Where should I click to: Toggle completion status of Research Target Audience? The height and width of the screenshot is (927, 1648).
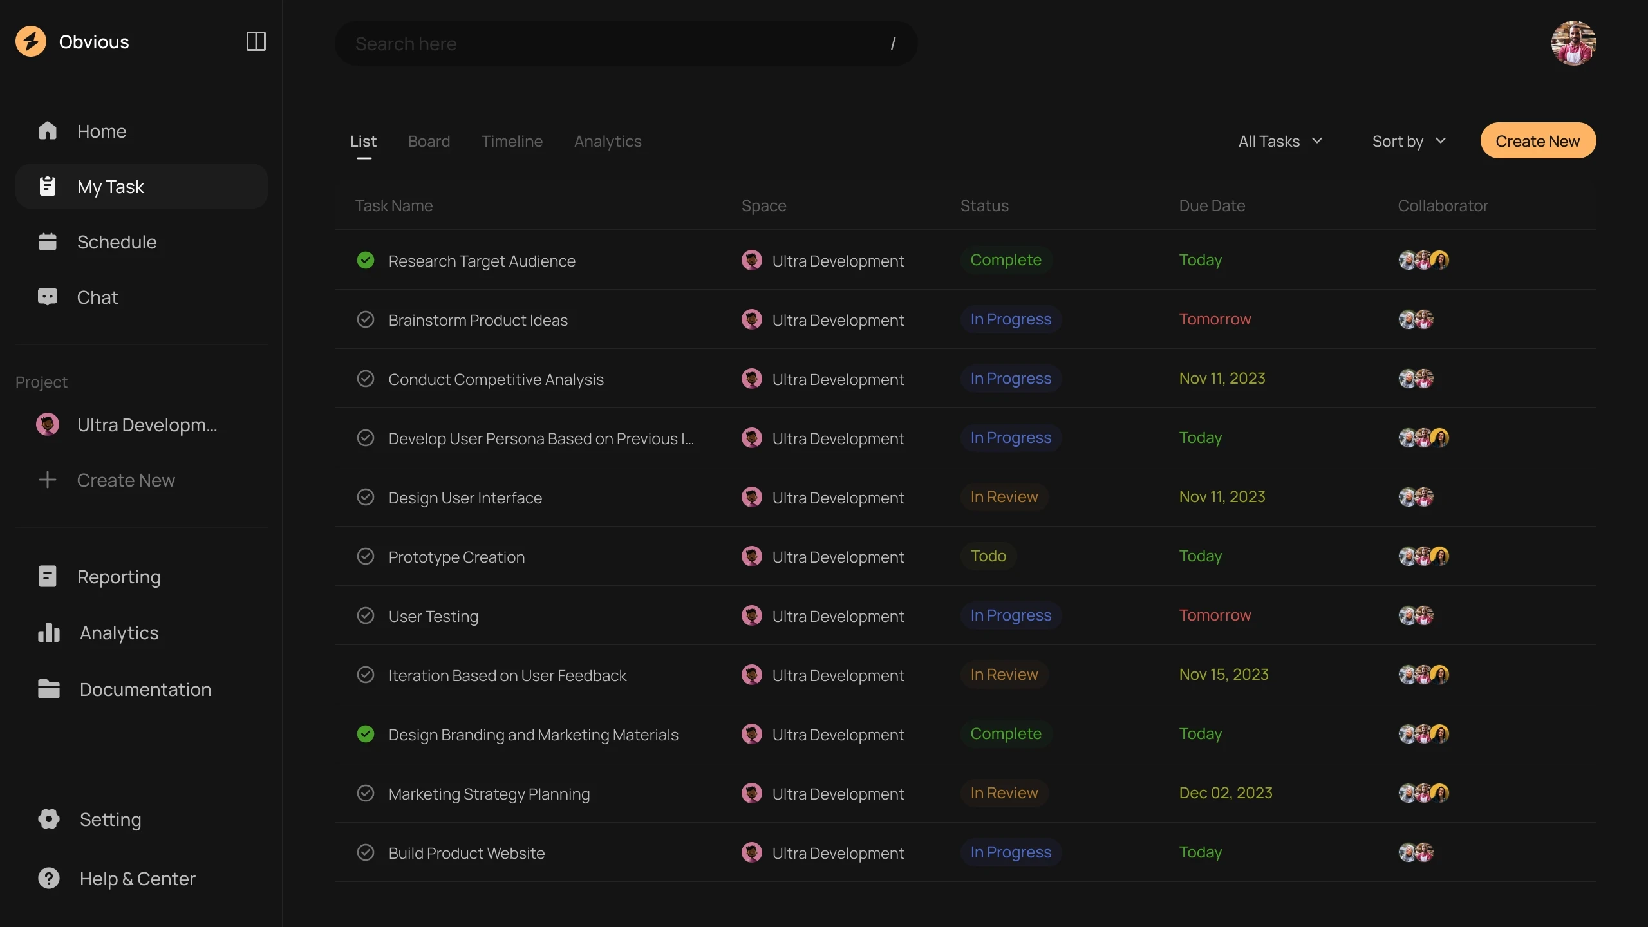[364, 259]
